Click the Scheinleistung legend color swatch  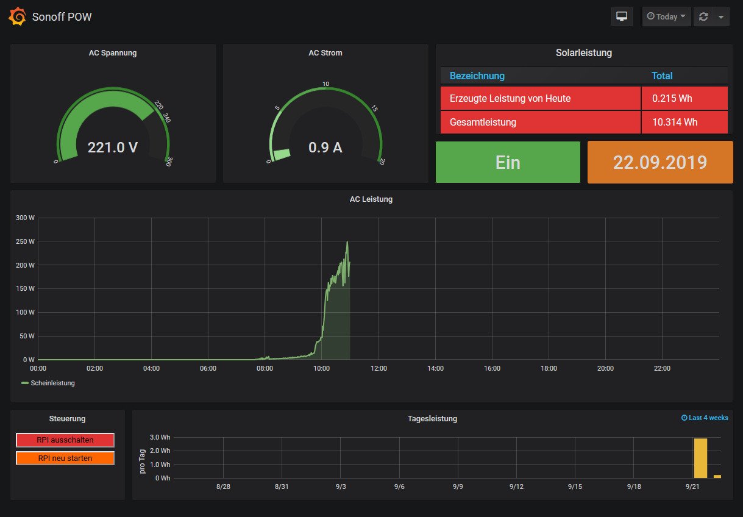25,383
